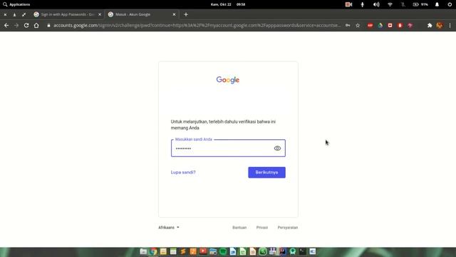Open the microphone indicator

tap(363, 4)
